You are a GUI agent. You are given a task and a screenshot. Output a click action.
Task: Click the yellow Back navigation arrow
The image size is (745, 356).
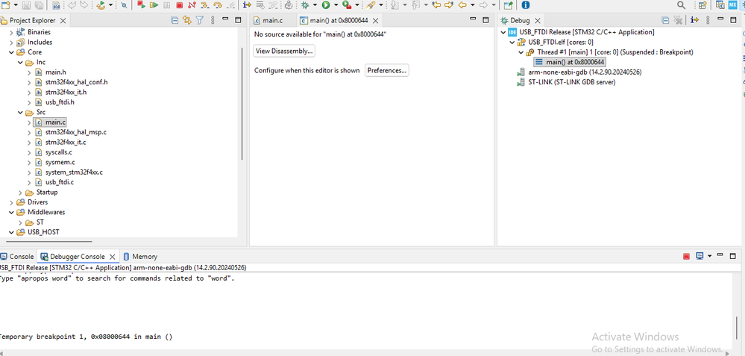click(462, 4)
